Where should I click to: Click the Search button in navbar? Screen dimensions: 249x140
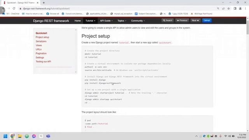(168, 21)
